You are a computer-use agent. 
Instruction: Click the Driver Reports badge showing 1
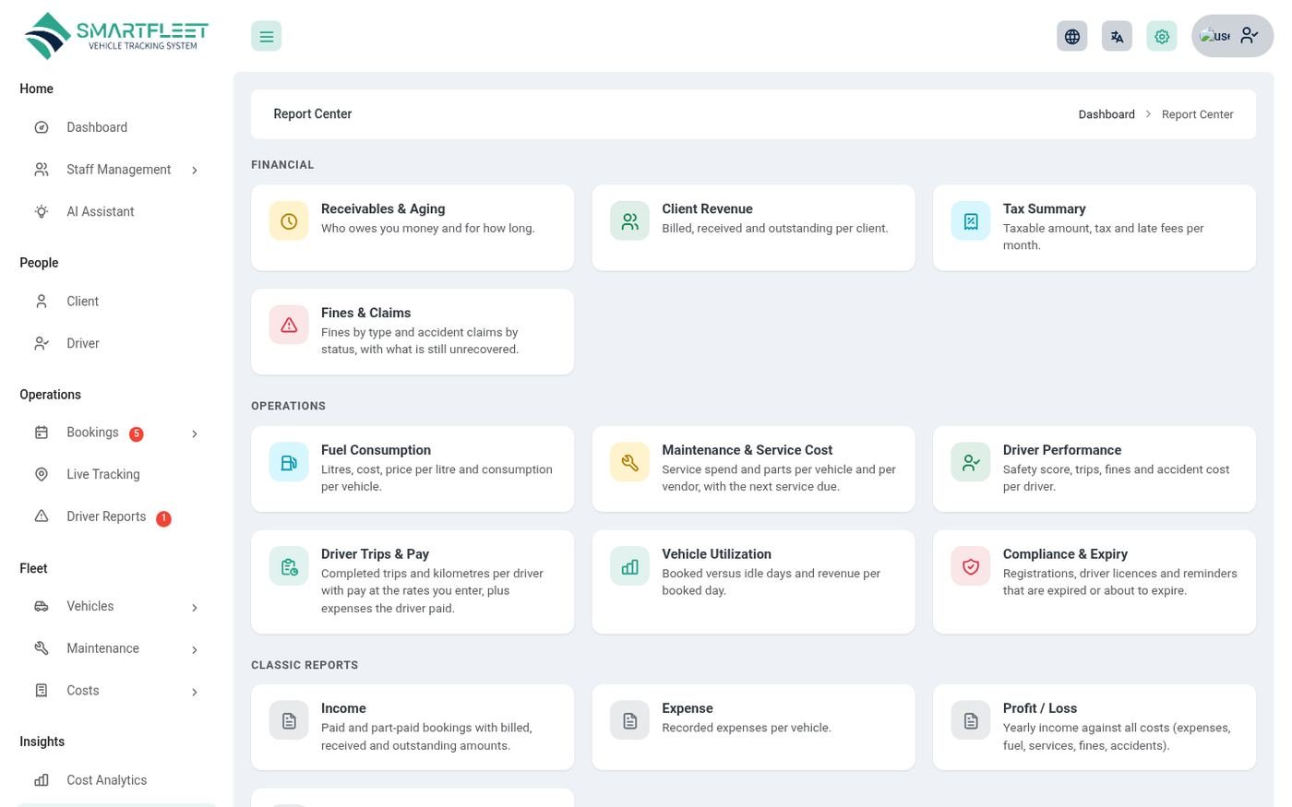[x=163, y=518]
